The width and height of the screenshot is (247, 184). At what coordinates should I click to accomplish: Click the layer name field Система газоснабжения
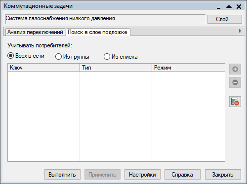(x=105, y=19)
